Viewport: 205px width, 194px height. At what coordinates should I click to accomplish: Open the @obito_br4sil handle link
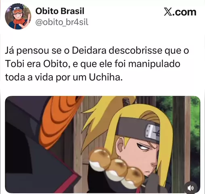(x=62, y=22)
